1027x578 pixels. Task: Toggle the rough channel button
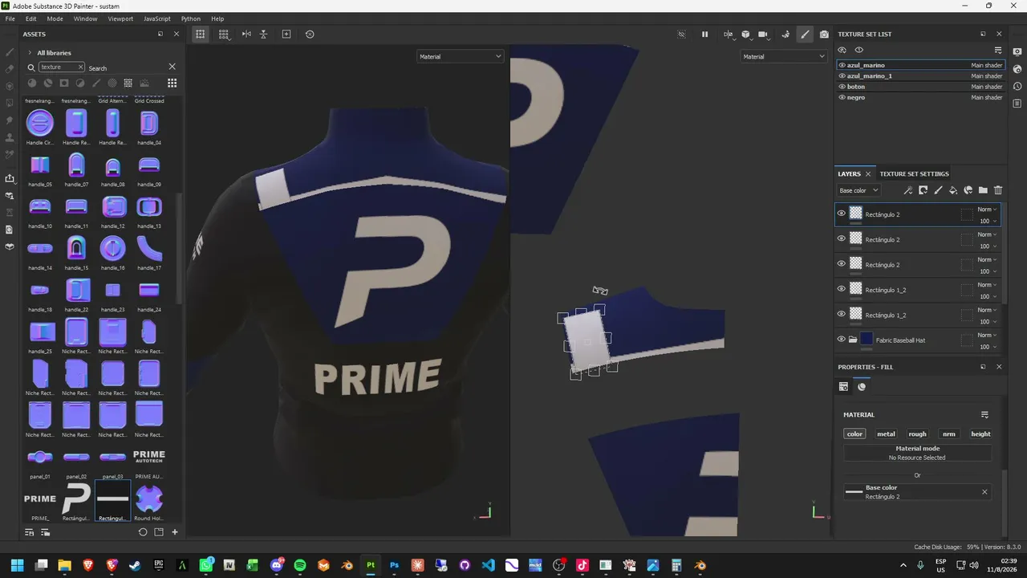pyautogui.click(x=917, y=433)
